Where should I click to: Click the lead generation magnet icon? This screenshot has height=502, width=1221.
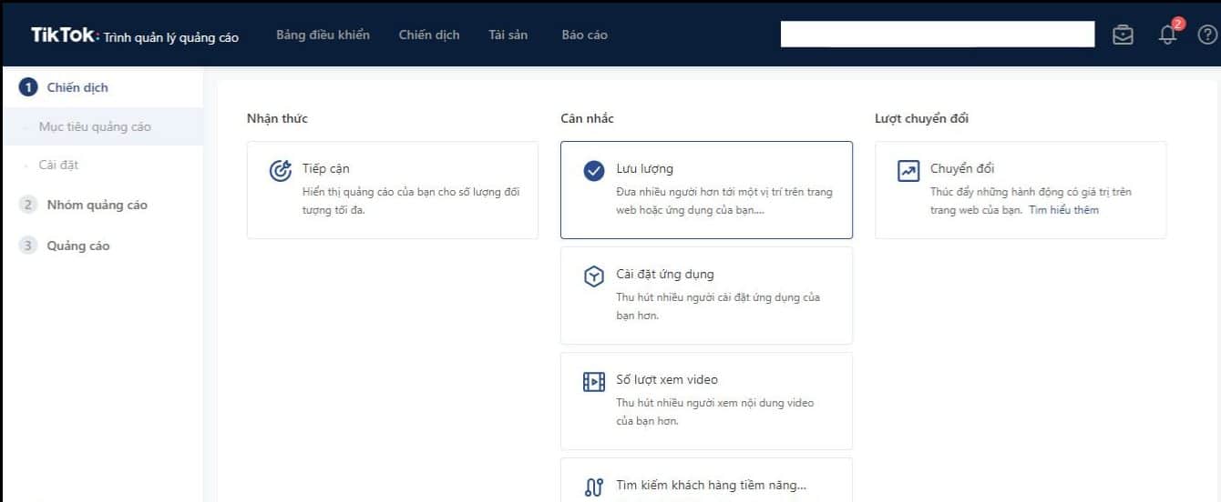594,487
